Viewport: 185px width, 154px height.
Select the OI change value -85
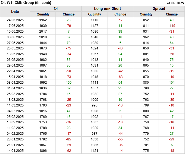pos(68,139)
